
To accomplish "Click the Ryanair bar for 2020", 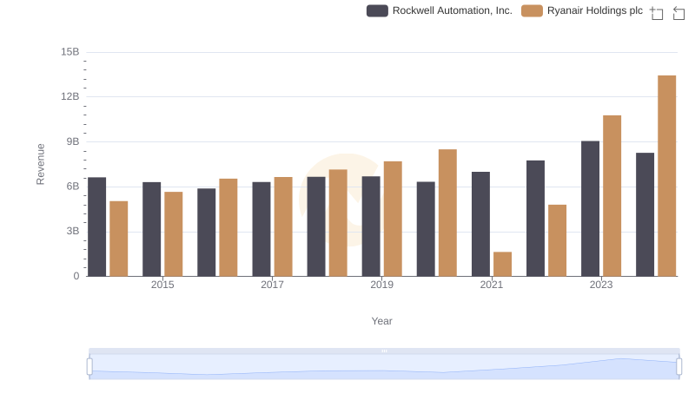I will pyautogui.click(x=447, y=213).
